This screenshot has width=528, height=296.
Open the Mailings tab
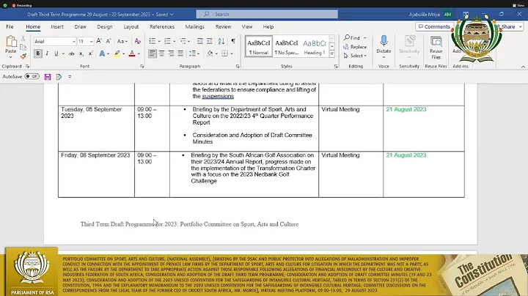click(194, 26)
